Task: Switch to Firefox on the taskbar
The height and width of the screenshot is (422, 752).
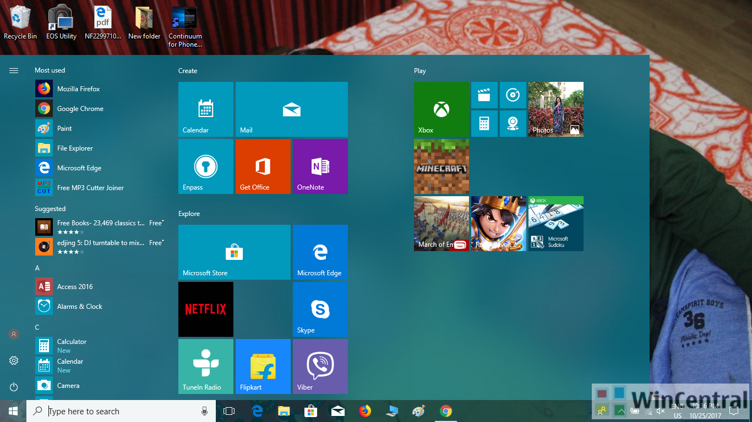Action: [x=365, y=411]
